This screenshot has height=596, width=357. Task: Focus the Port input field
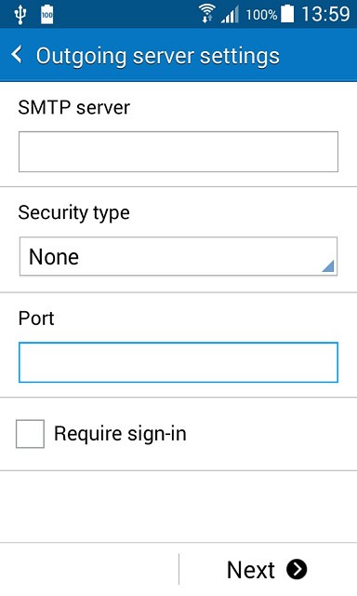click(178, 362)
